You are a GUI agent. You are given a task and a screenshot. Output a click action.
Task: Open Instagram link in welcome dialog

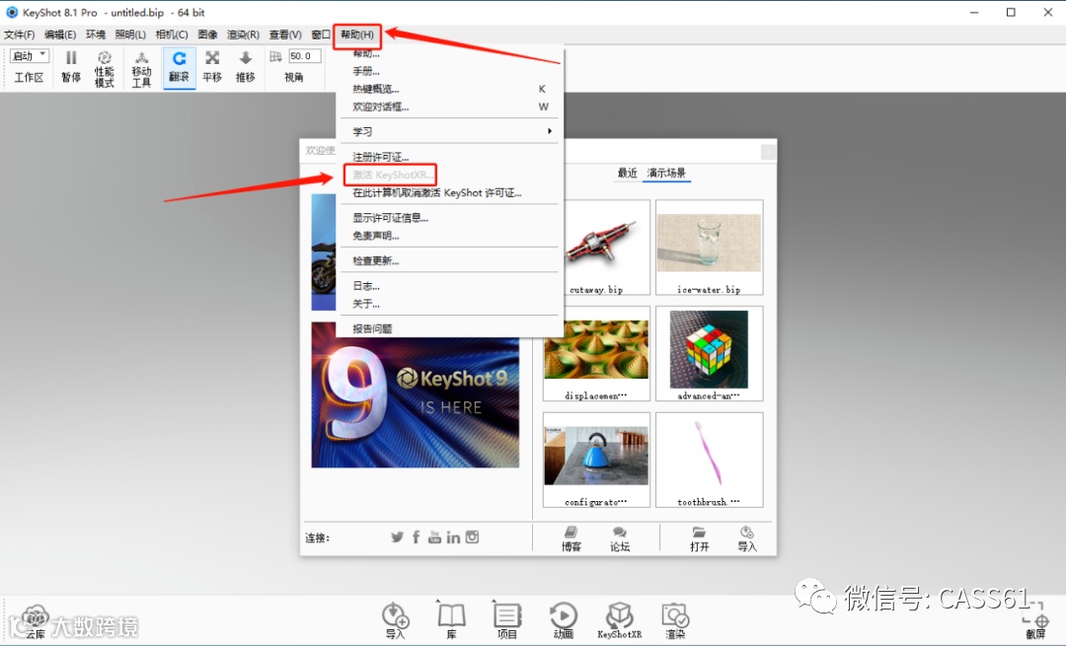click(x=473, y=538)
